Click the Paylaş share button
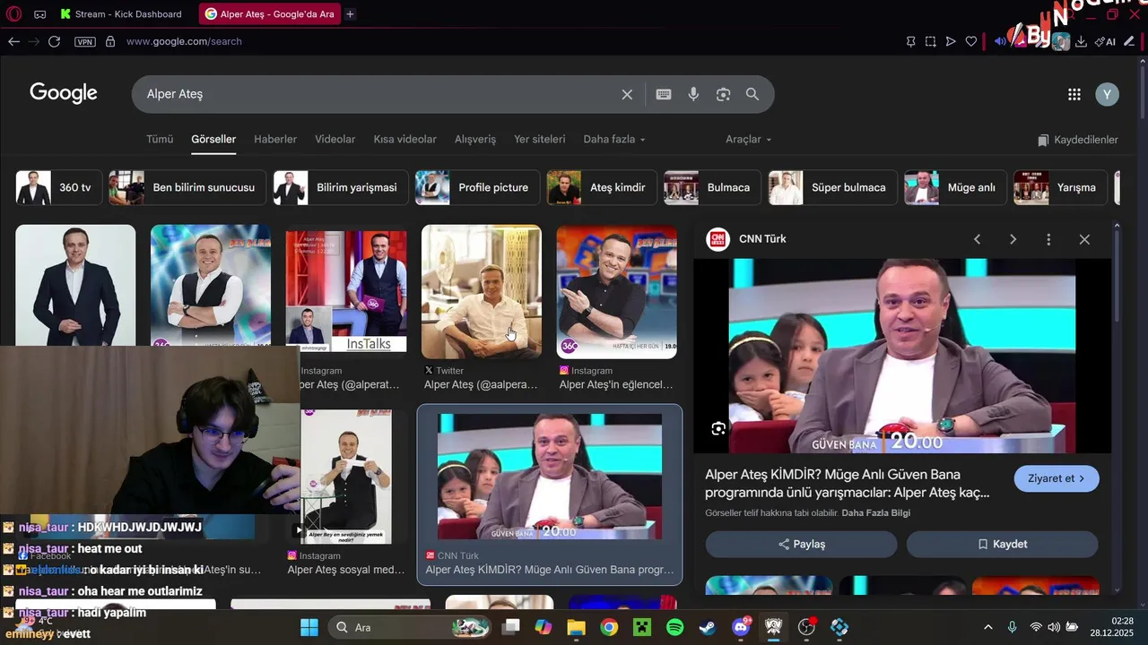This screenshot has width=1148, height=645. 801,544
